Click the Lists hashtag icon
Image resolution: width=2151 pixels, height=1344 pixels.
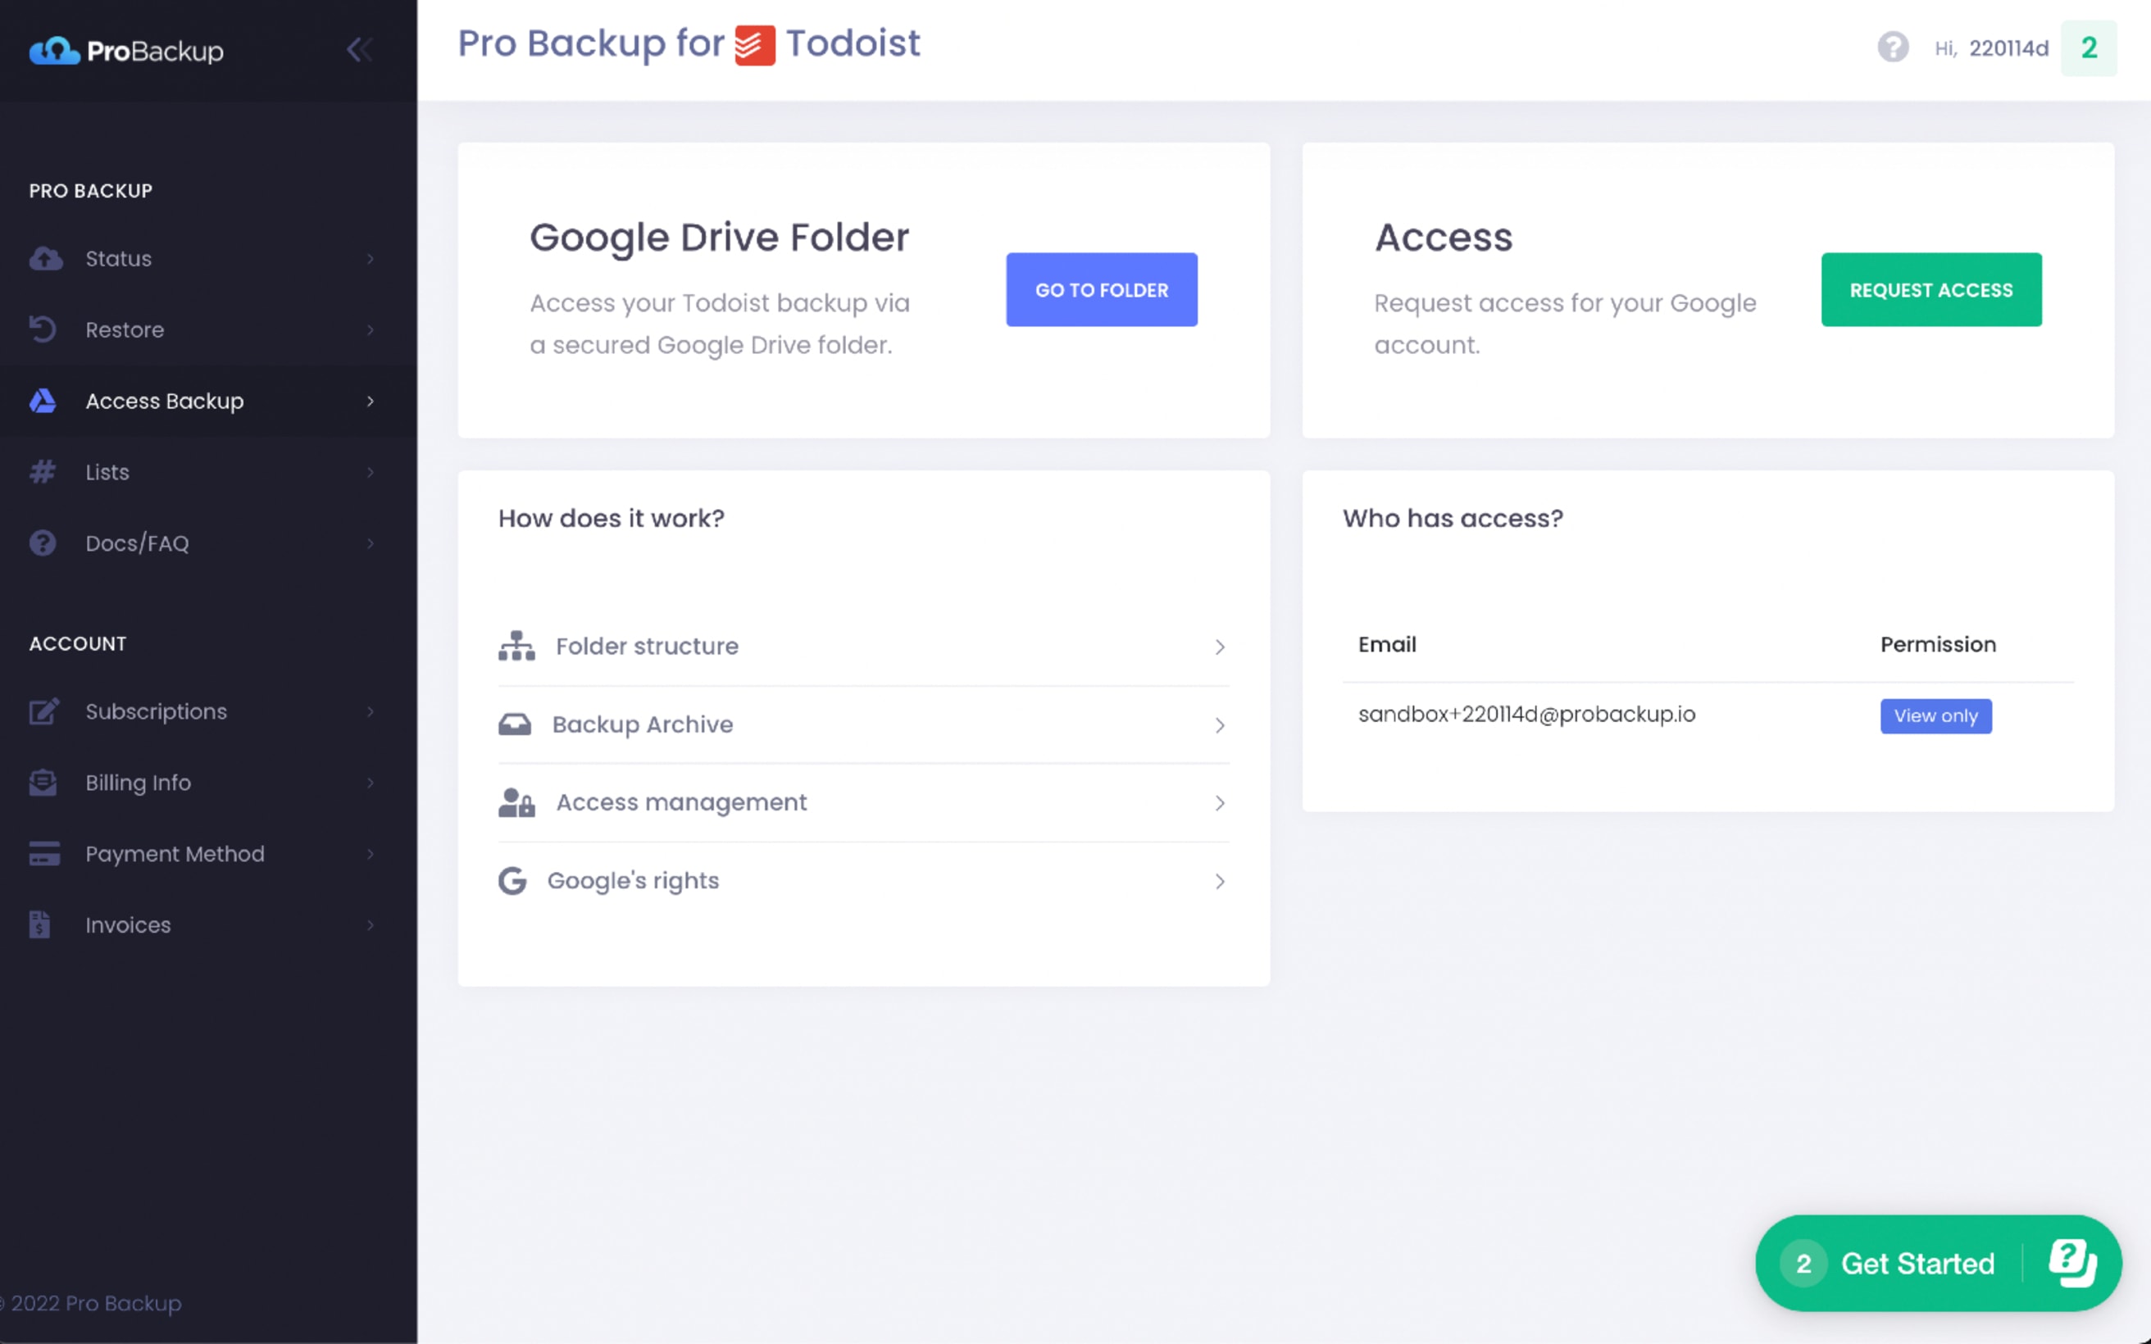42,472
